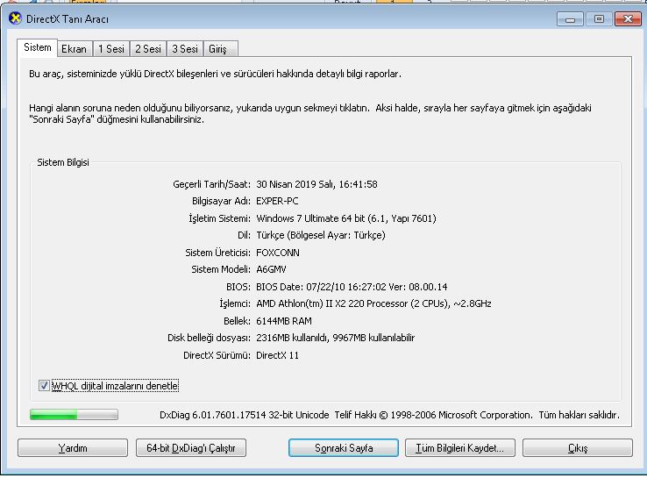
Task: Click the 'Sistem Modeli:' label
Action: [221, 269]
